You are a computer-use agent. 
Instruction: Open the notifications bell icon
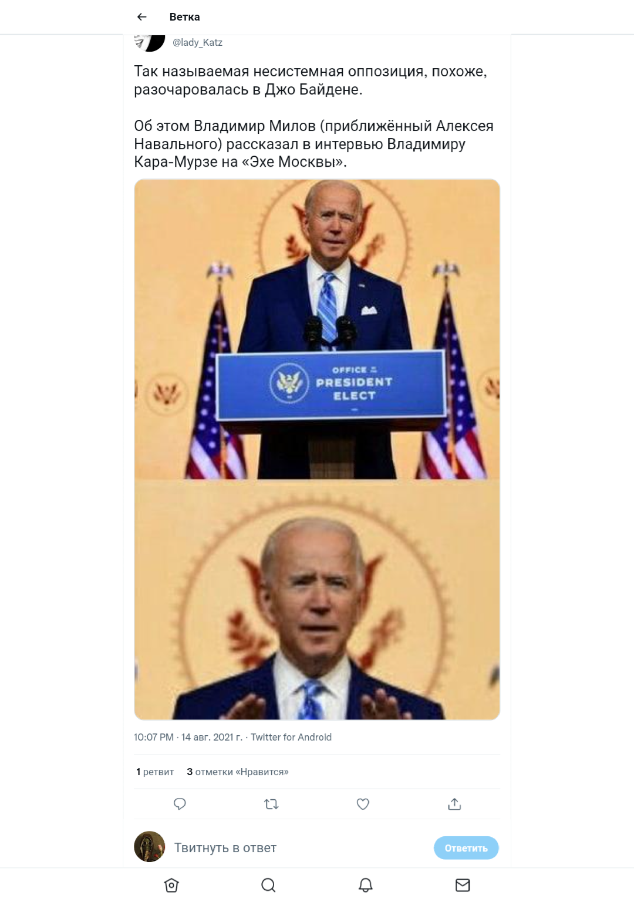point(366,885)
